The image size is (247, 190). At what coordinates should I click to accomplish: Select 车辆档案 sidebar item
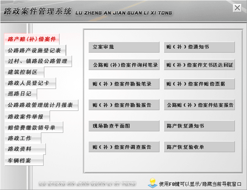[x=24, y=160]
